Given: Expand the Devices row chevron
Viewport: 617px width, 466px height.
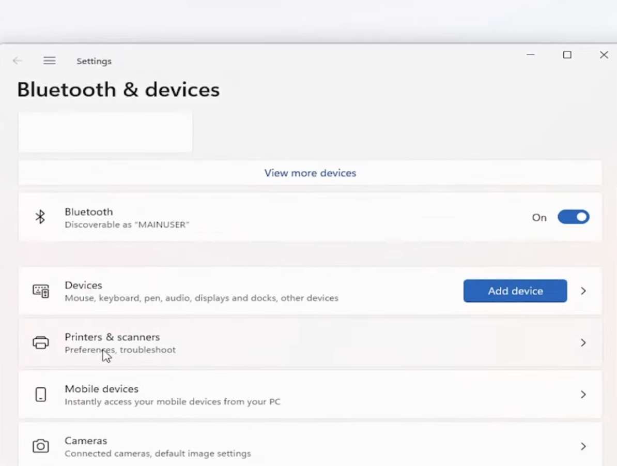Looking at the screenshot, I should pos(583,291).
